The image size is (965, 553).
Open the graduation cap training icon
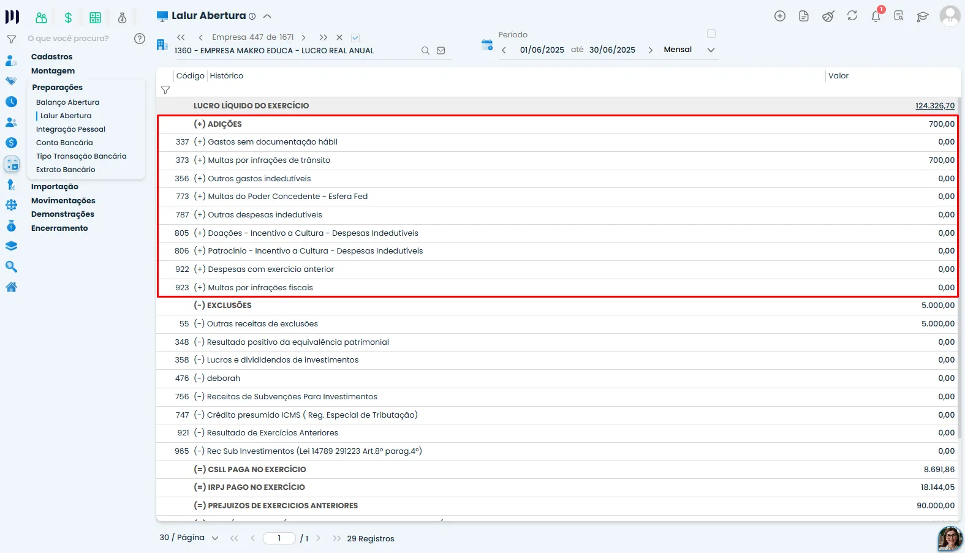[923, 17]
